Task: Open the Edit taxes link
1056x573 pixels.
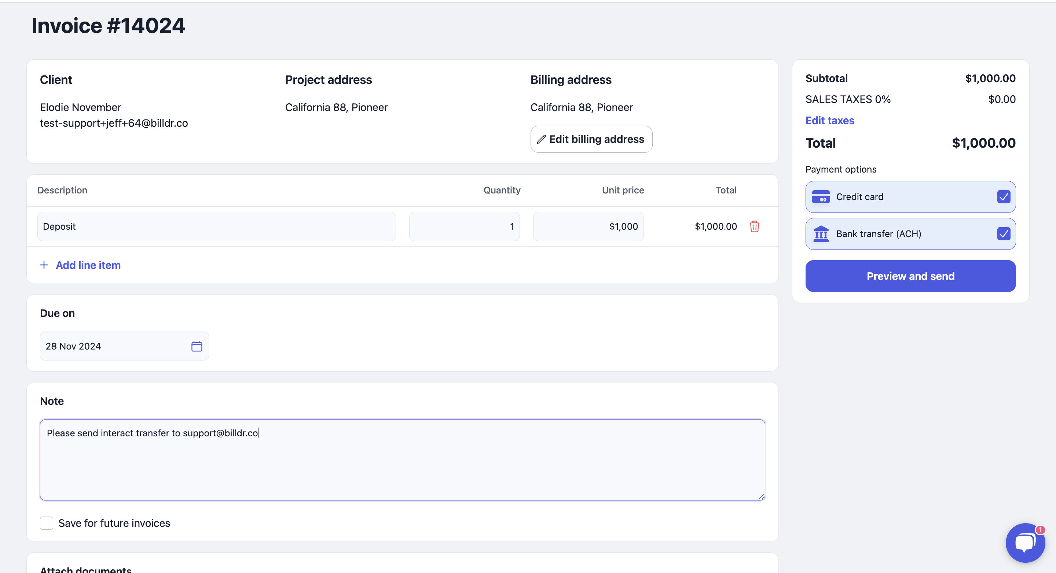Action: pos(830,121)
